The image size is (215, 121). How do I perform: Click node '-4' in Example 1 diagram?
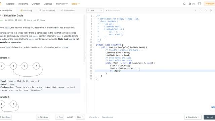pyautogui.click(x=36, y=66)
